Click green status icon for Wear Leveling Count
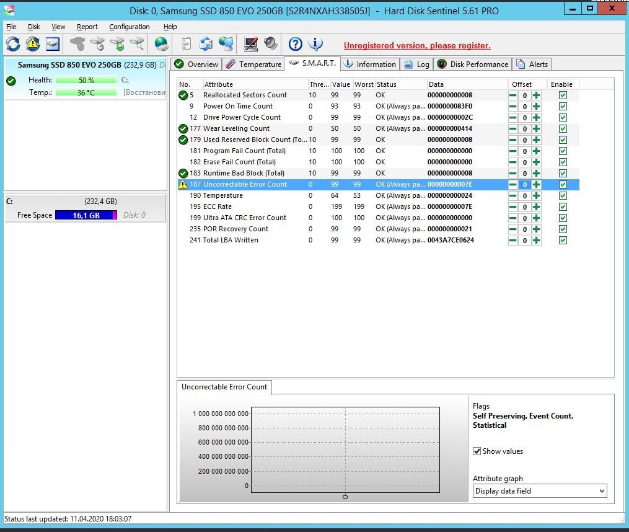 point(183,128)
